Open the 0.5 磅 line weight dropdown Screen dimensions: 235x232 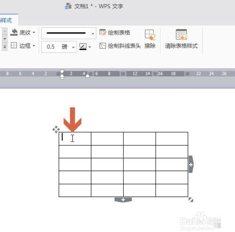point(73,47)
